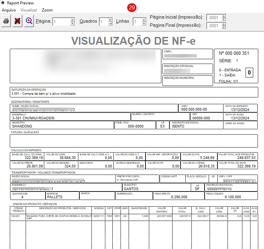Image resolution: width=264 pixels, height=249 pixels.
Task: Click peso líquido 6.100,000
Action: (233, 197)
